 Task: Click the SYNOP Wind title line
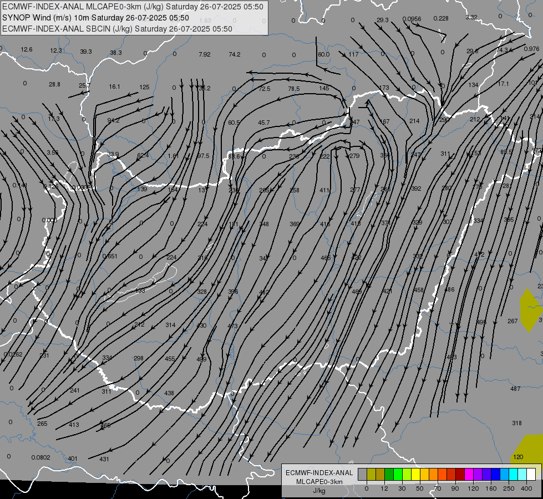(x=95, y=18)
